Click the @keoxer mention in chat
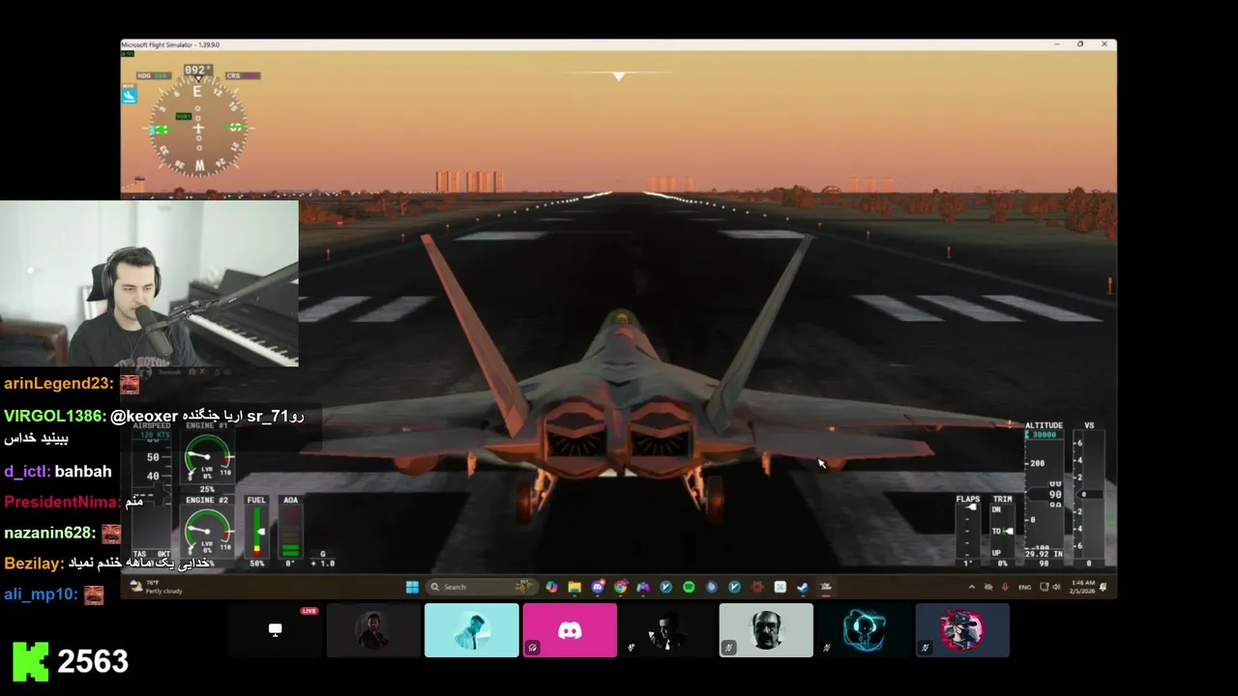Screen dimensions: 1238x696 click(x=144, y=416)
